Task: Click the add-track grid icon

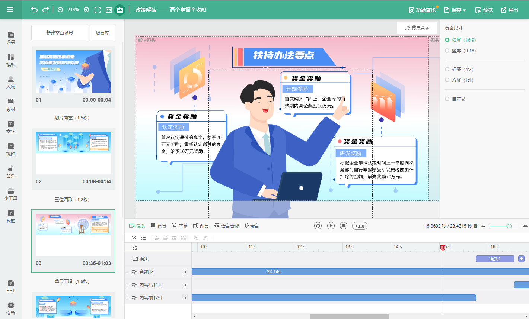Action: (135, 248)
